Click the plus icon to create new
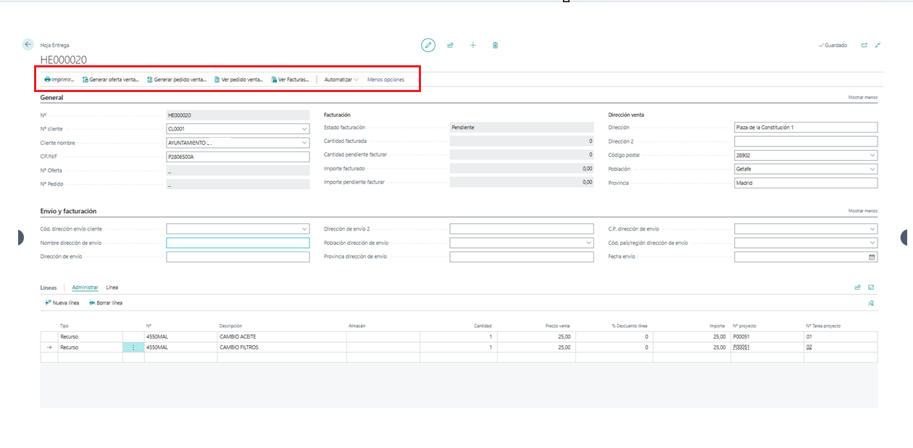Viewport: 913px width, 448px height. click(473, 45)
